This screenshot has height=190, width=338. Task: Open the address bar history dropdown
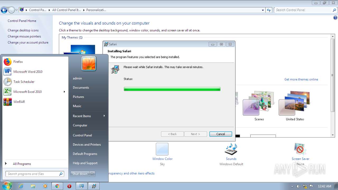click(263, 10)
